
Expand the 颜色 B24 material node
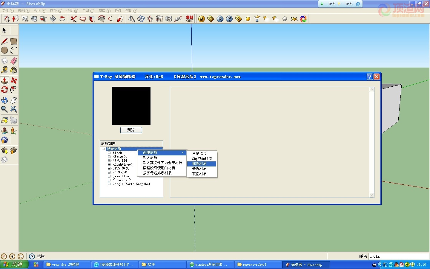109,161
